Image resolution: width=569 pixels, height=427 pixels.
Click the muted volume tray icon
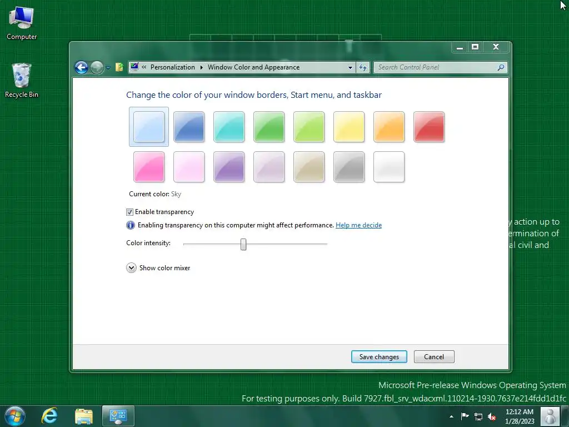coord(492,416)
